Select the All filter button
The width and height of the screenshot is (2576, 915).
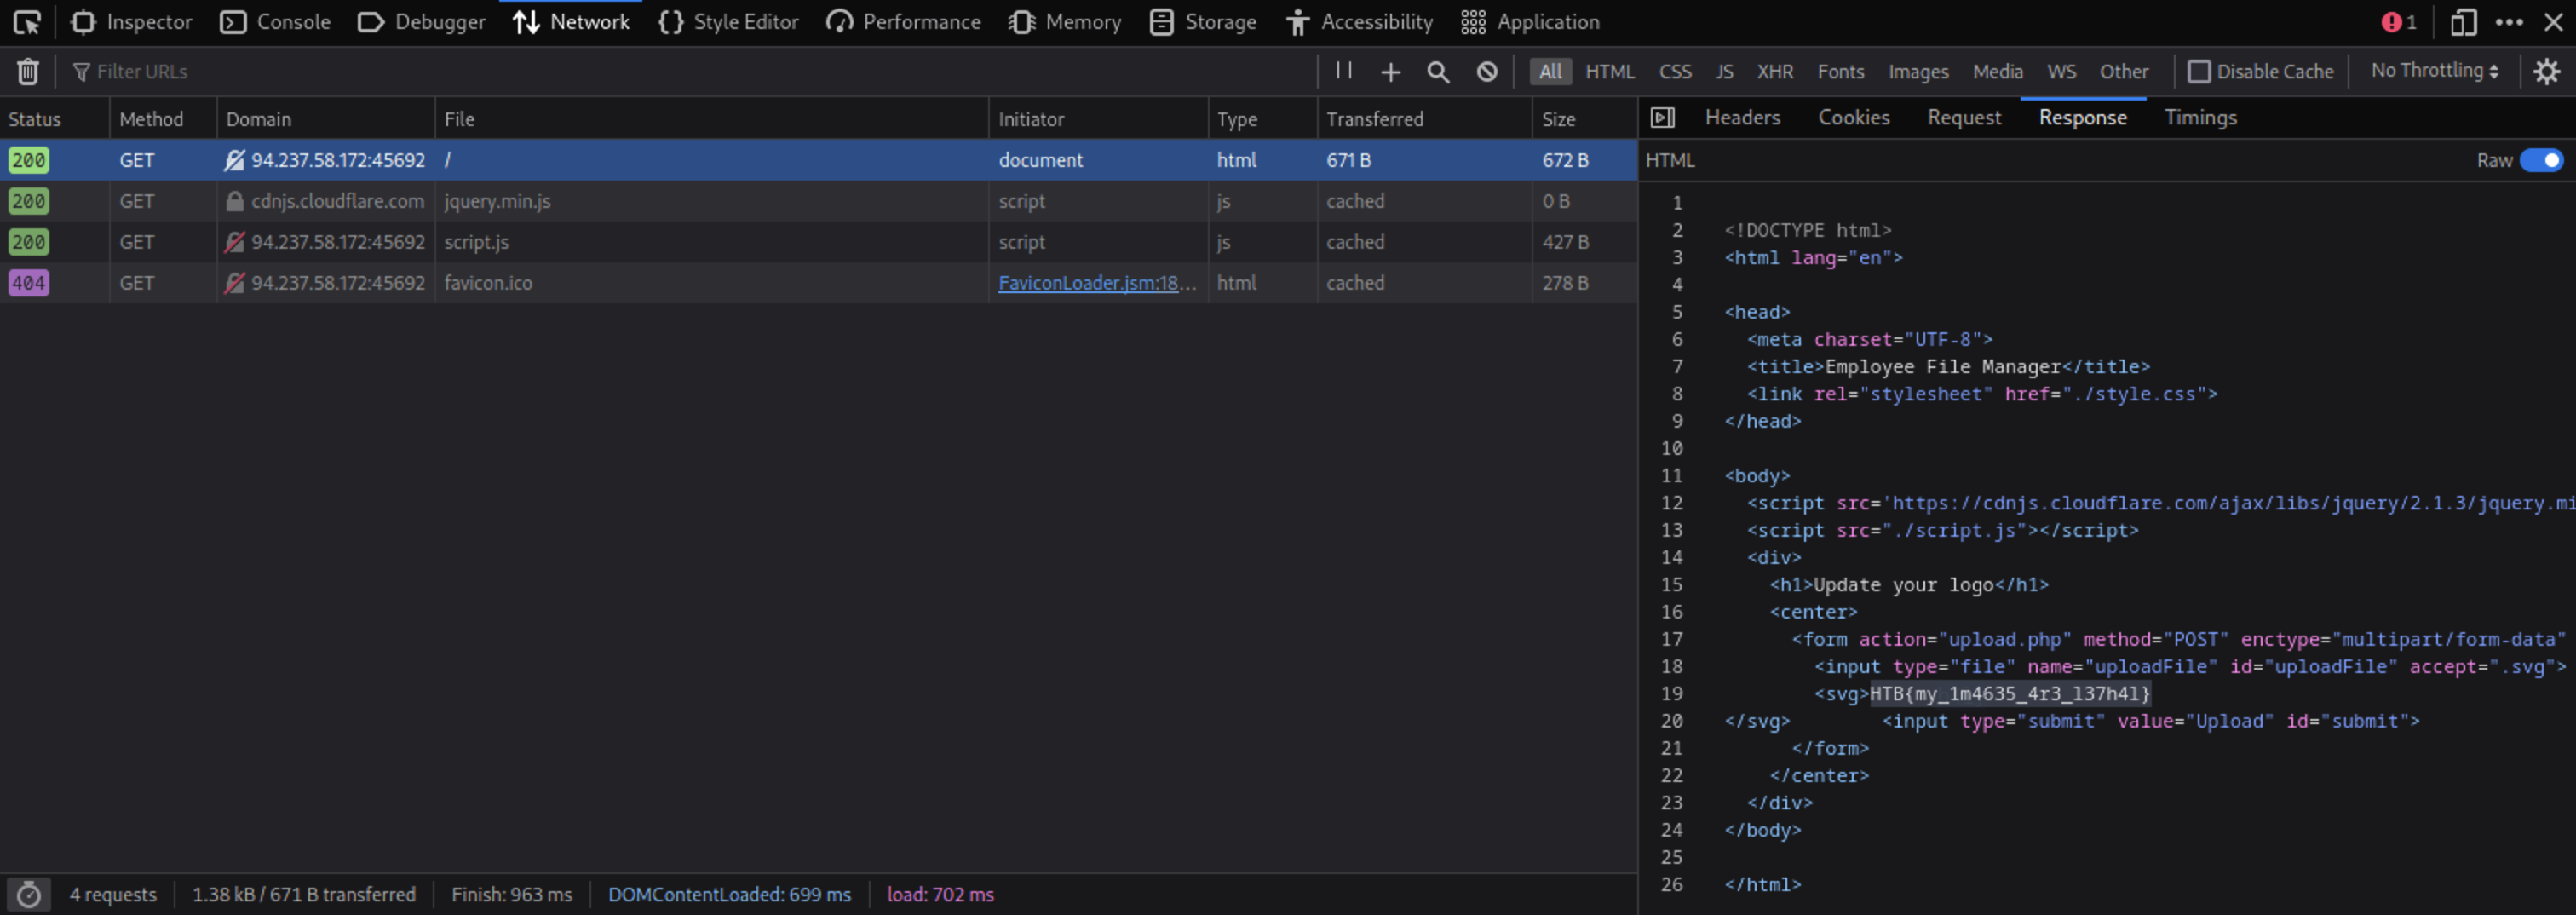point(1550,71)
